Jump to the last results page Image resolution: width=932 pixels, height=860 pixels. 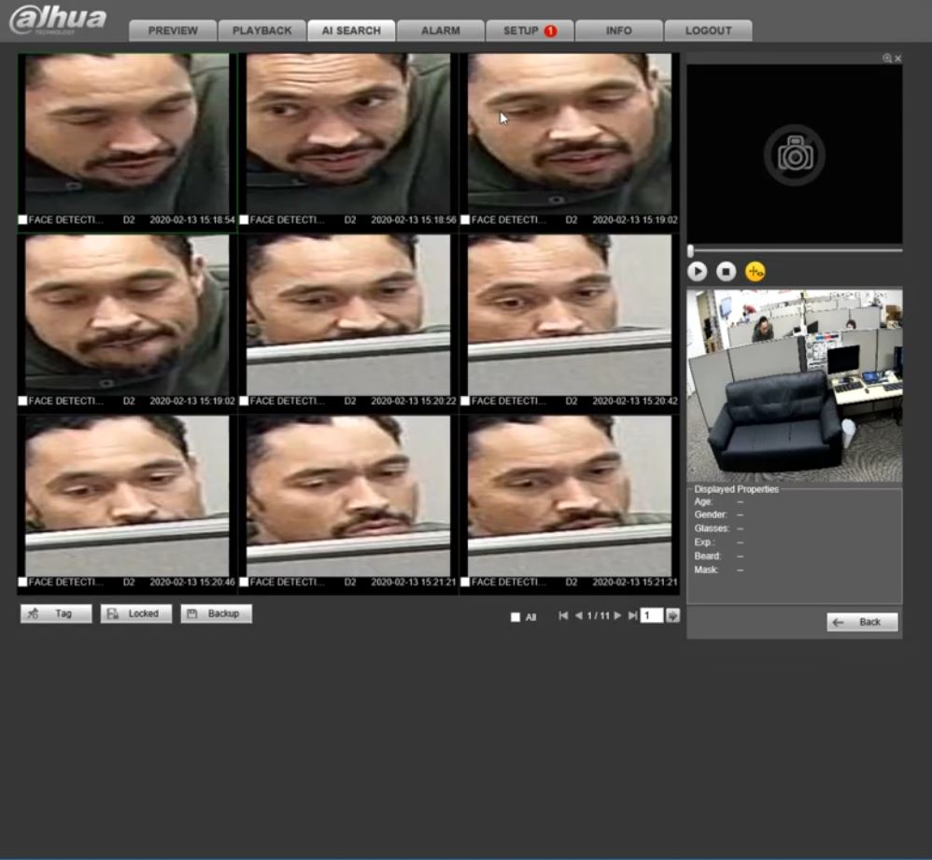point(632,615)
